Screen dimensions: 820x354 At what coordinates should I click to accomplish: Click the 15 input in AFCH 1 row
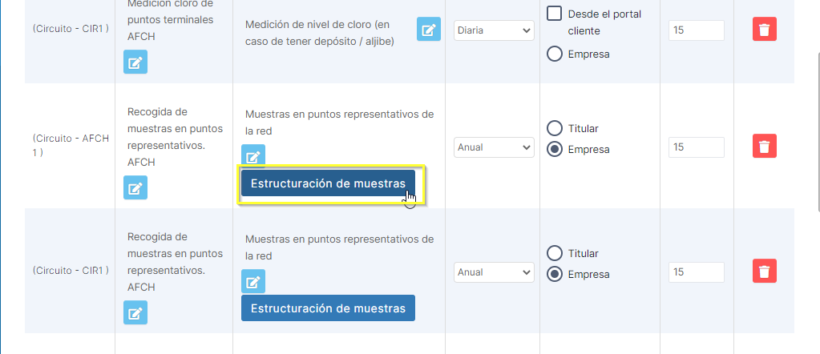click(x=696, y=147)
